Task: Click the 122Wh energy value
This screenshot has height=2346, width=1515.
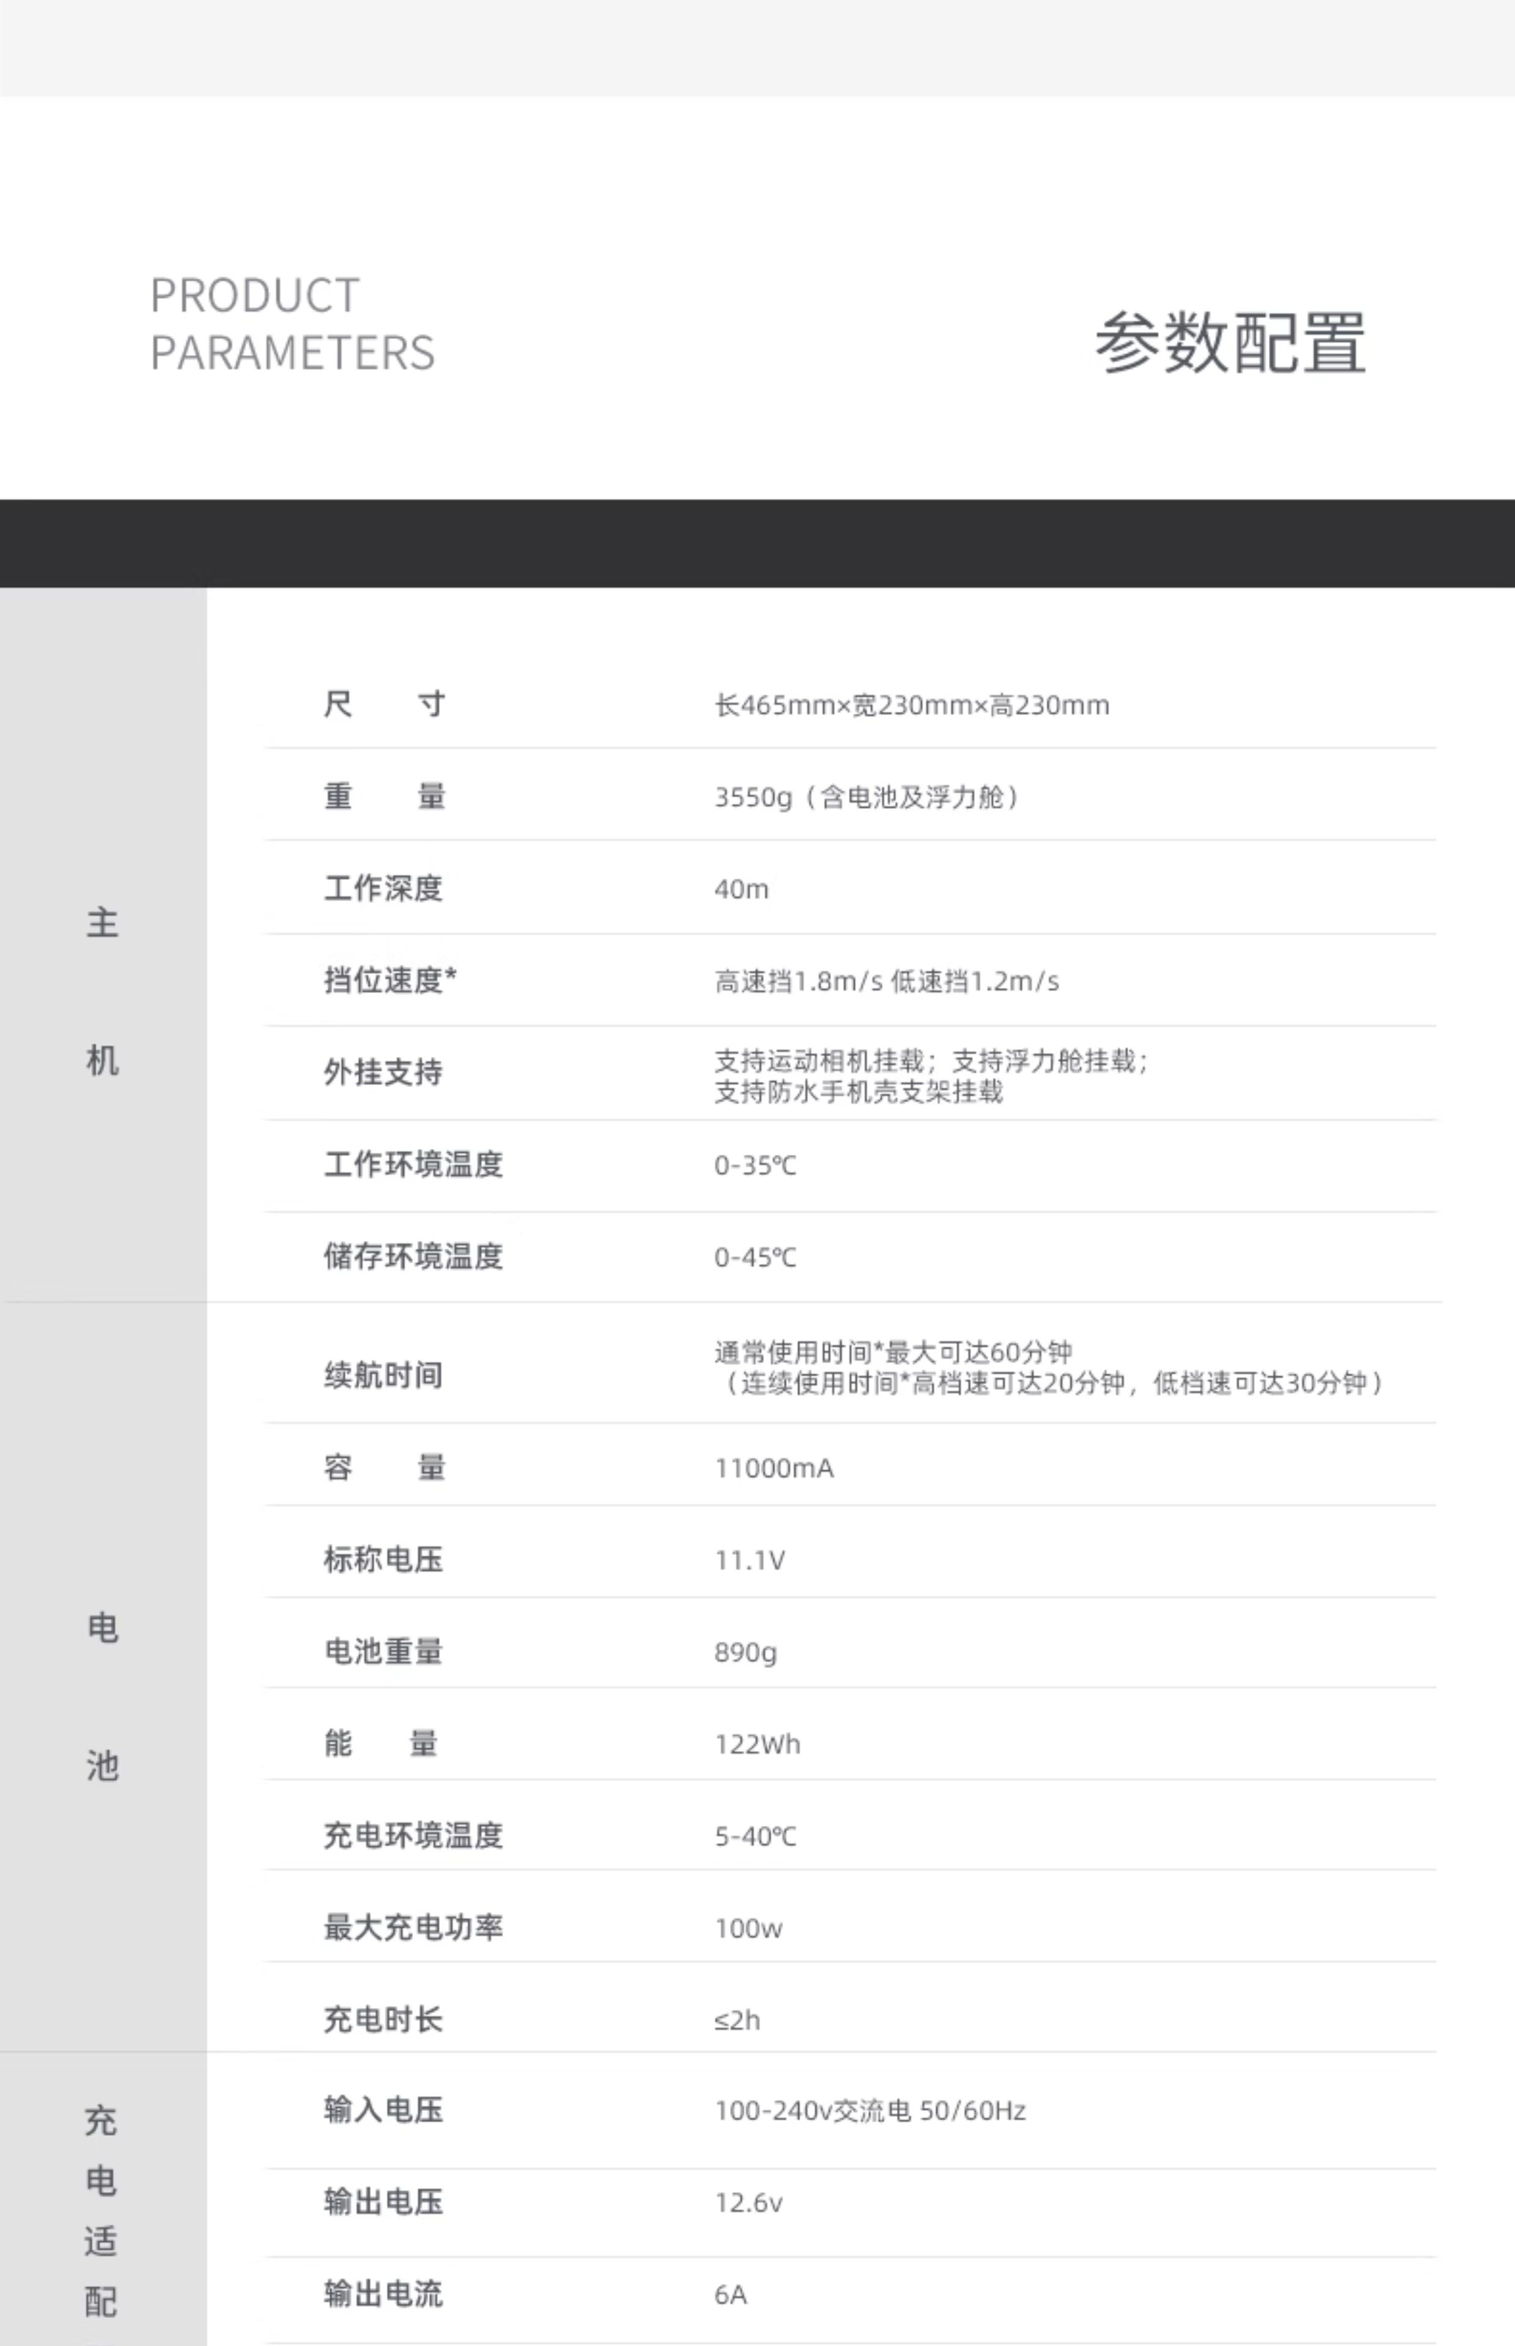Action: [x=756, y=1745]
